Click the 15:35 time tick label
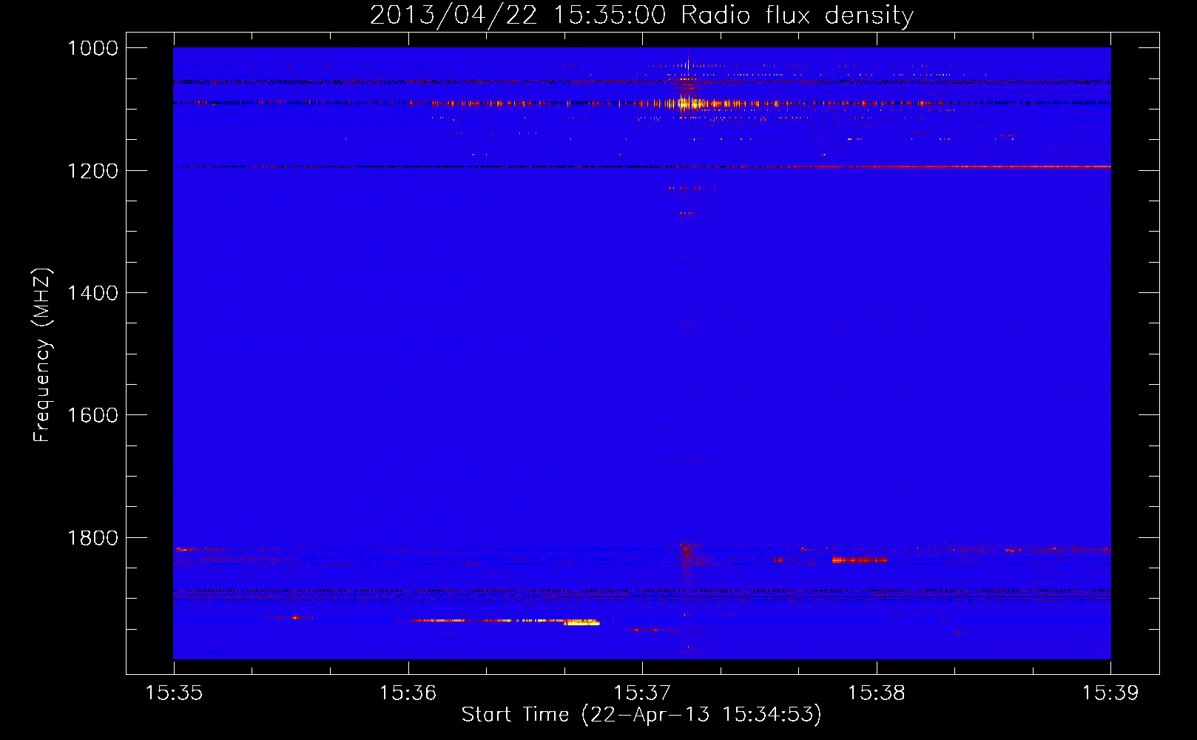 point(174,693)
